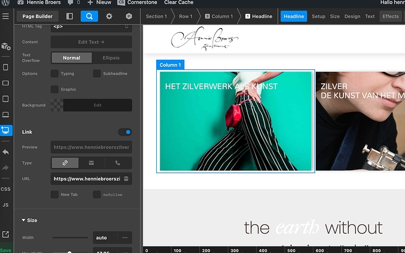Open the HTML Tag dropdown
The width and height of the screenshot is (405, 253).
pos(91,27)
